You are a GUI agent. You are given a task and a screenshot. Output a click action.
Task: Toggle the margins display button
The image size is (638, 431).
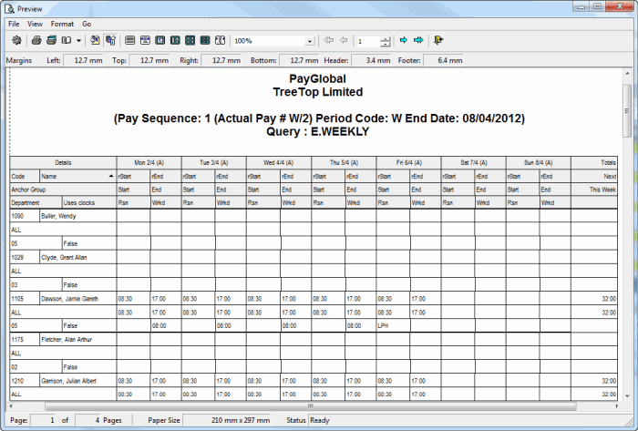tap(110, 41)
